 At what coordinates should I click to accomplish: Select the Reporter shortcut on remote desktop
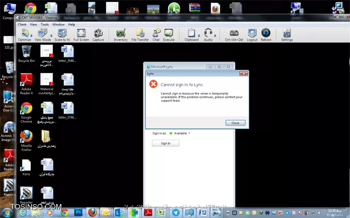tap(26, 195)
